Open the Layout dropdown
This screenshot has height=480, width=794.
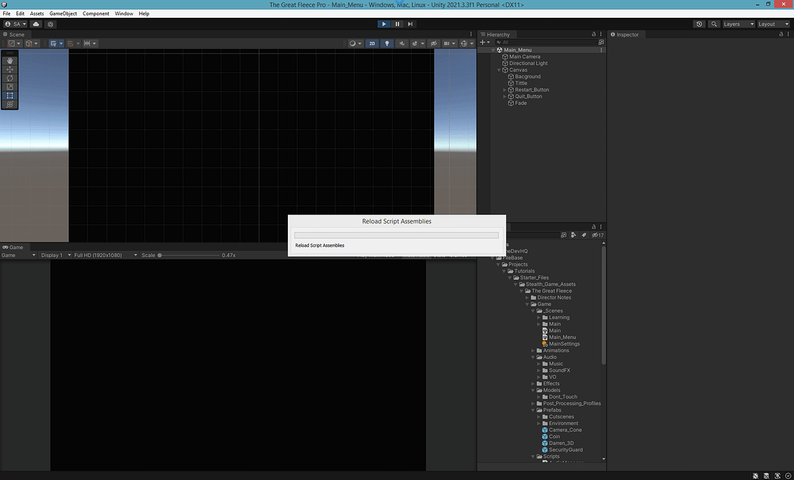[771, 24]
